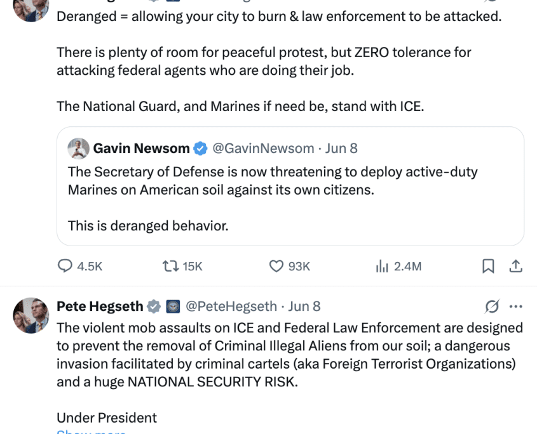
Task: Reply to the tweet with 4.5K replies
Action: [x=65, y=266]
